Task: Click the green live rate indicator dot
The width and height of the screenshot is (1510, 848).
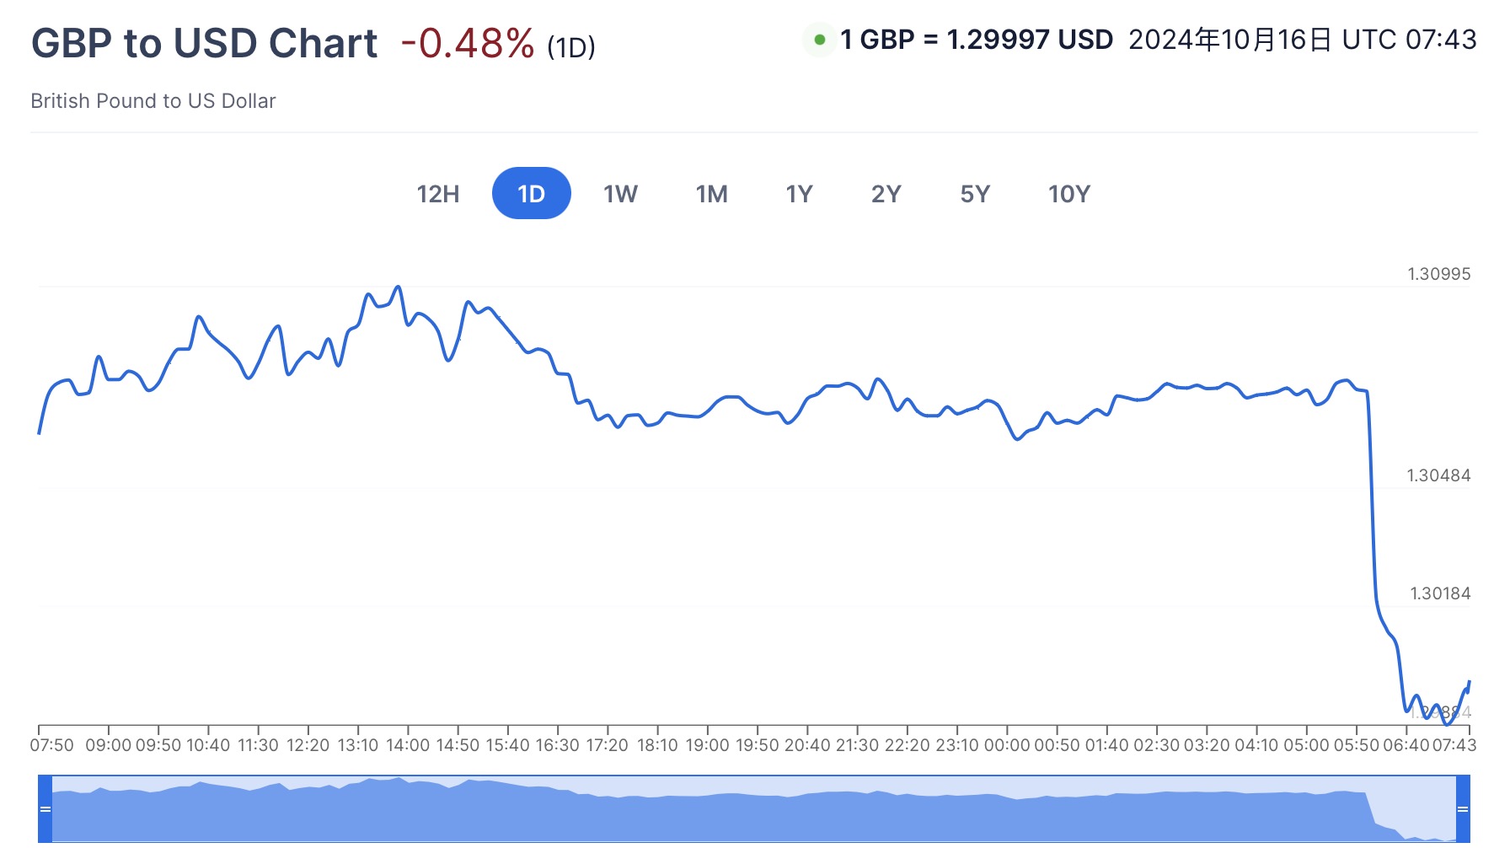Action: tap(819, 40)
